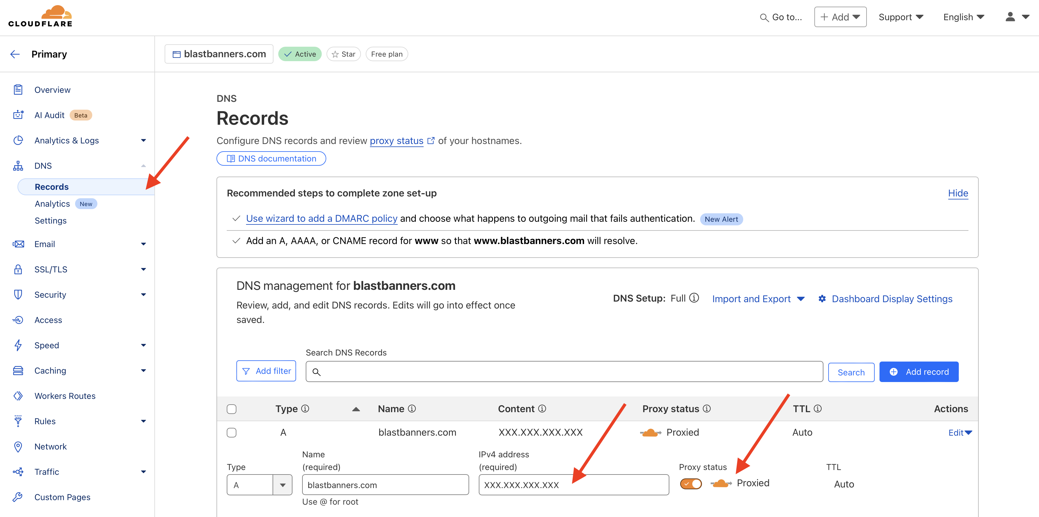Click the SSL/TLS padlock icon
This screenshot has width=1039, height=517.
click(18, 269)
